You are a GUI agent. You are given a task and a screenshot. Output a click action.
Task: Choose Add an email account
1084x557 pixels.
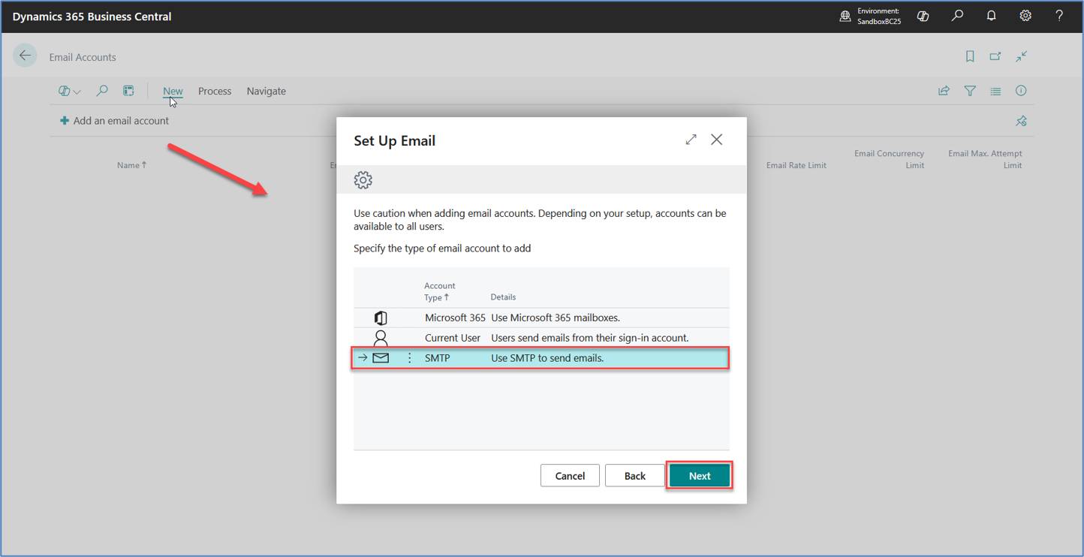click(x=114, y=121)
